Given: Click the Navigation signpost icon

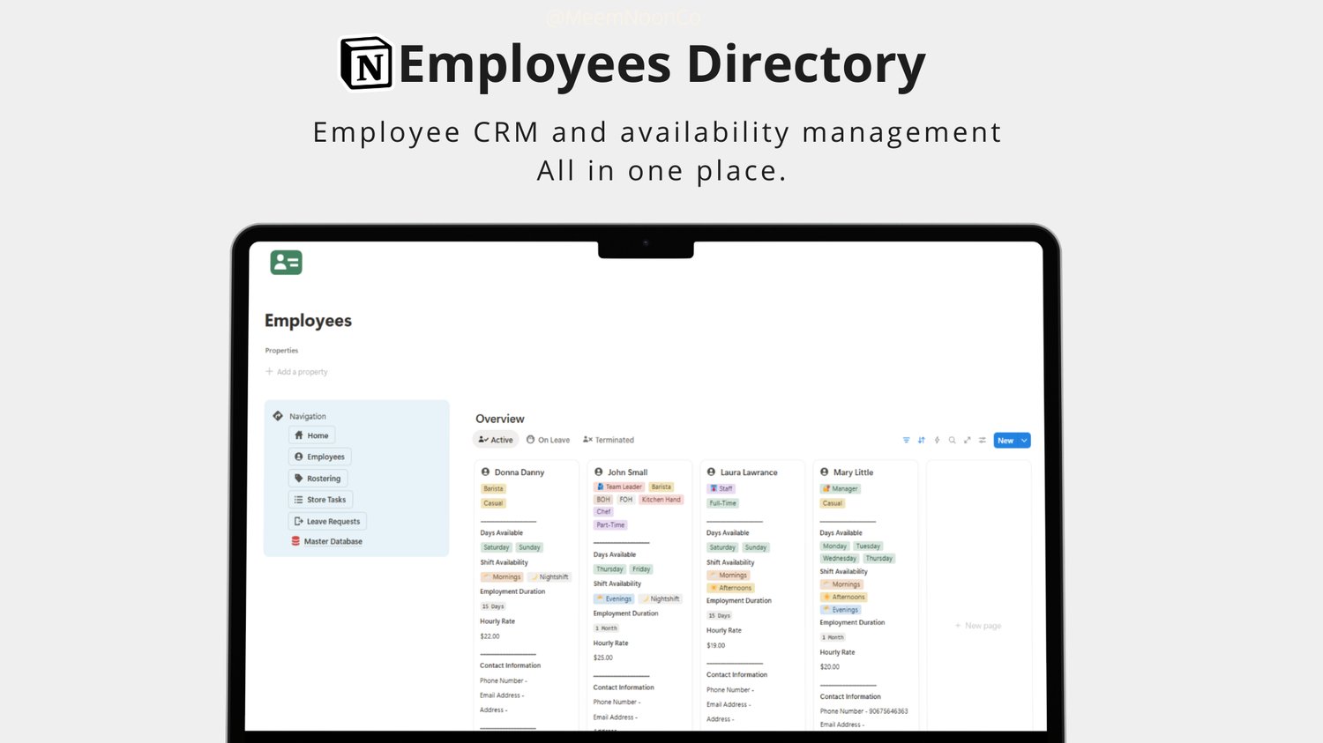Looking at the screenshot, I should point(278,416).
